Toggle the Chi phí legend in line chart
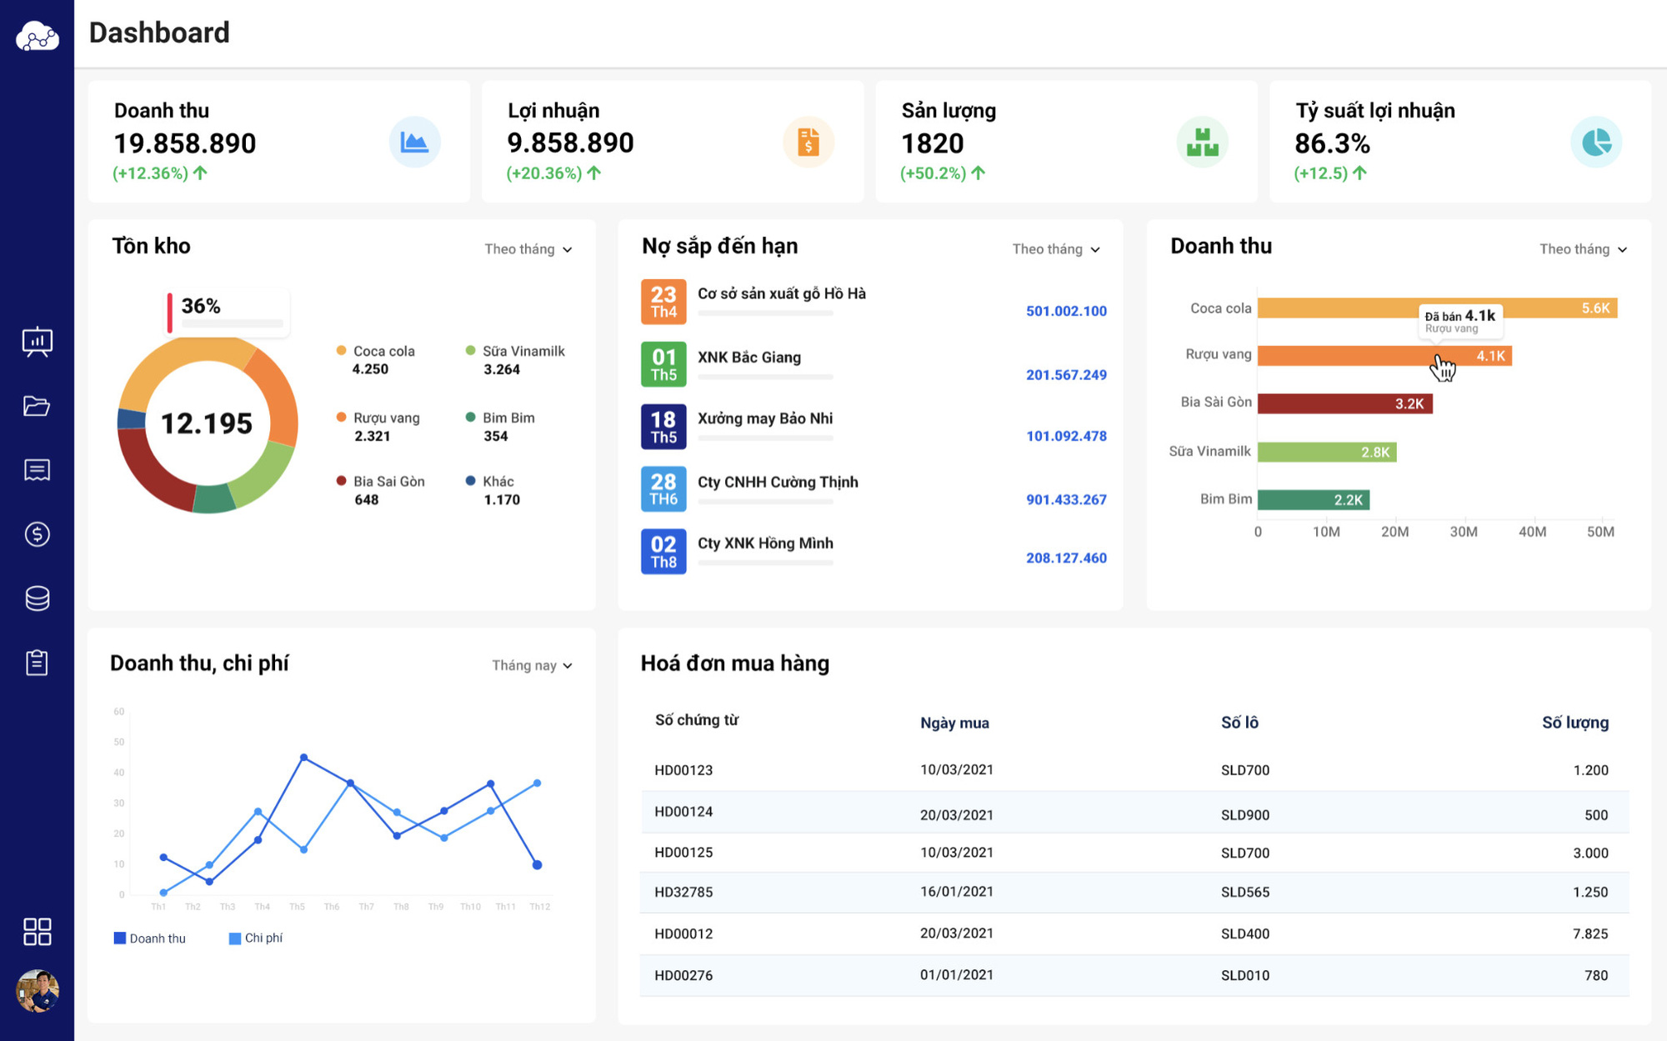The height and width of the screenshot is (1041, 1667). (x=256, y=938)
